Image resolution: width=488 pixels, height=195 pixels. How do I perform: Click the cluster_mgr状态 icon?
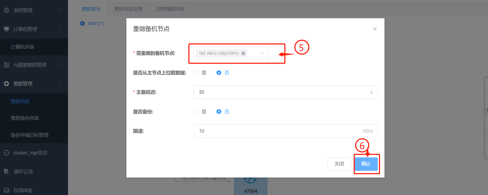click(x=6, y=153)
